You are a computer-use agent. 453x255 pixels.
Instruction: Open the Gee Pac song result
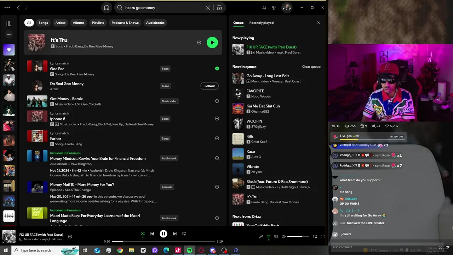click(x=122, y=68)
